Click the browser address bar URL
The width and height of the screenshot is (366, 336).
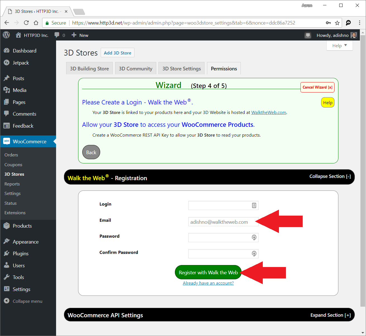(x=184, y=23)
